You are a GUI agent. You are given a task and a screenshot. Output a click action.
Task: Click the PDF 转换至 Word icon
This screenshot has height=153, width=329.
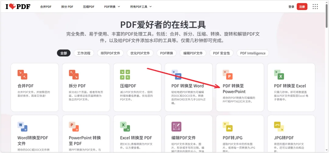(176, 75)
